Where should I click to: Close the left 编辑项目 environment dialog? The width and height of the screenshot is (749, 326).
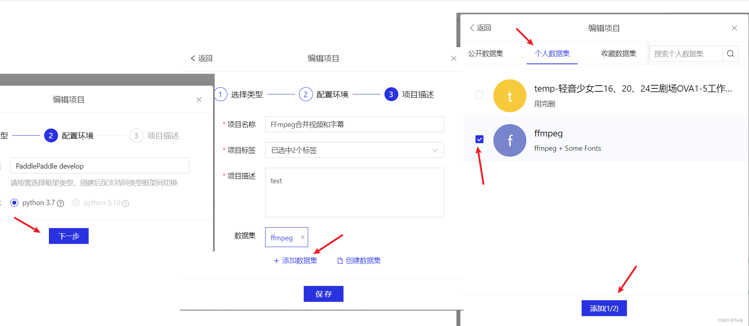click(199, 100)
